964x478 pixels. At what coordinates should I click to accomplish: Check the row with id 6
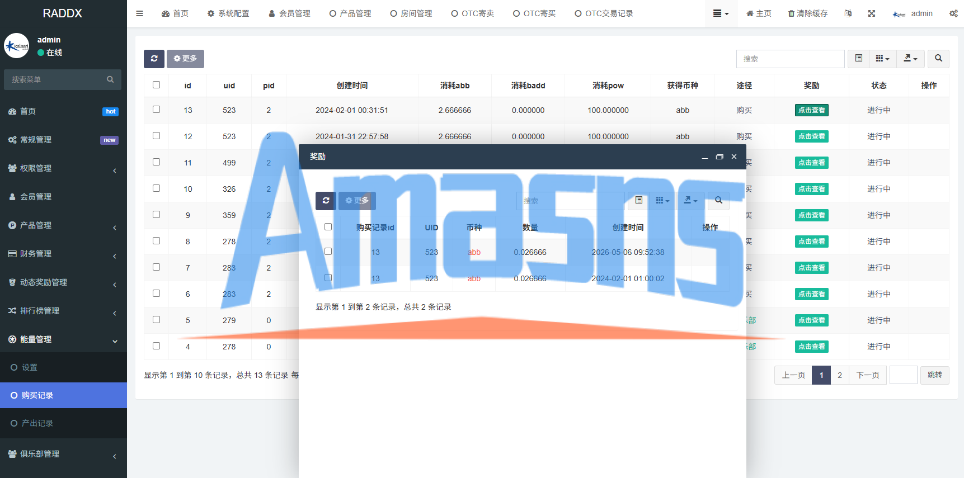(156, 294)
